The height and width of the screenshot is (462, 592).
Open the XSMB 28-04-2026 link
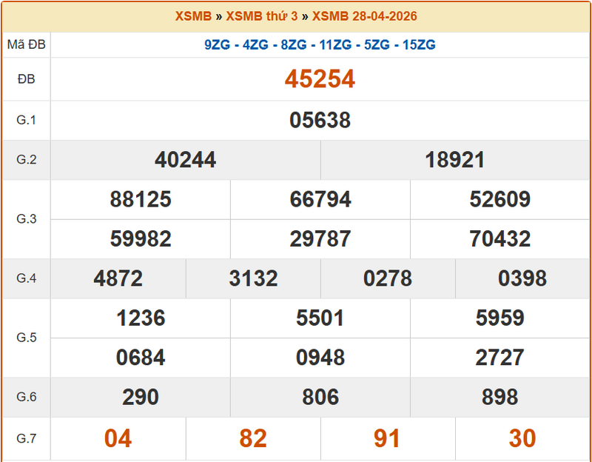(364, 16)
